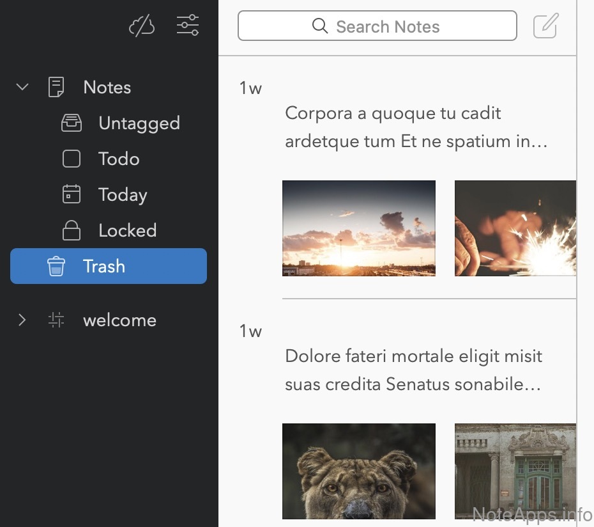Expand the welcome tag chevron
This screenshot has width=594, height=527.
pyautogui.click(x=22, y=320)
